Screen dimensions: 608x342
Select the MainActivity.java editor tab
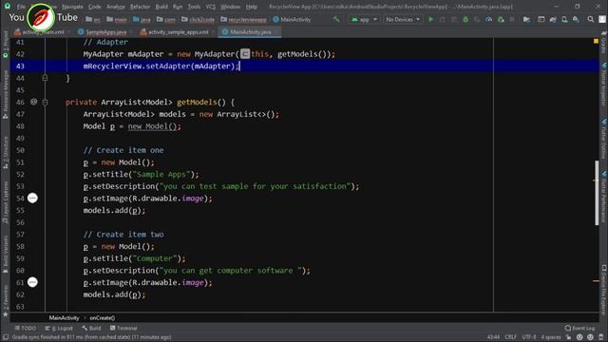[x=248, y=31]
